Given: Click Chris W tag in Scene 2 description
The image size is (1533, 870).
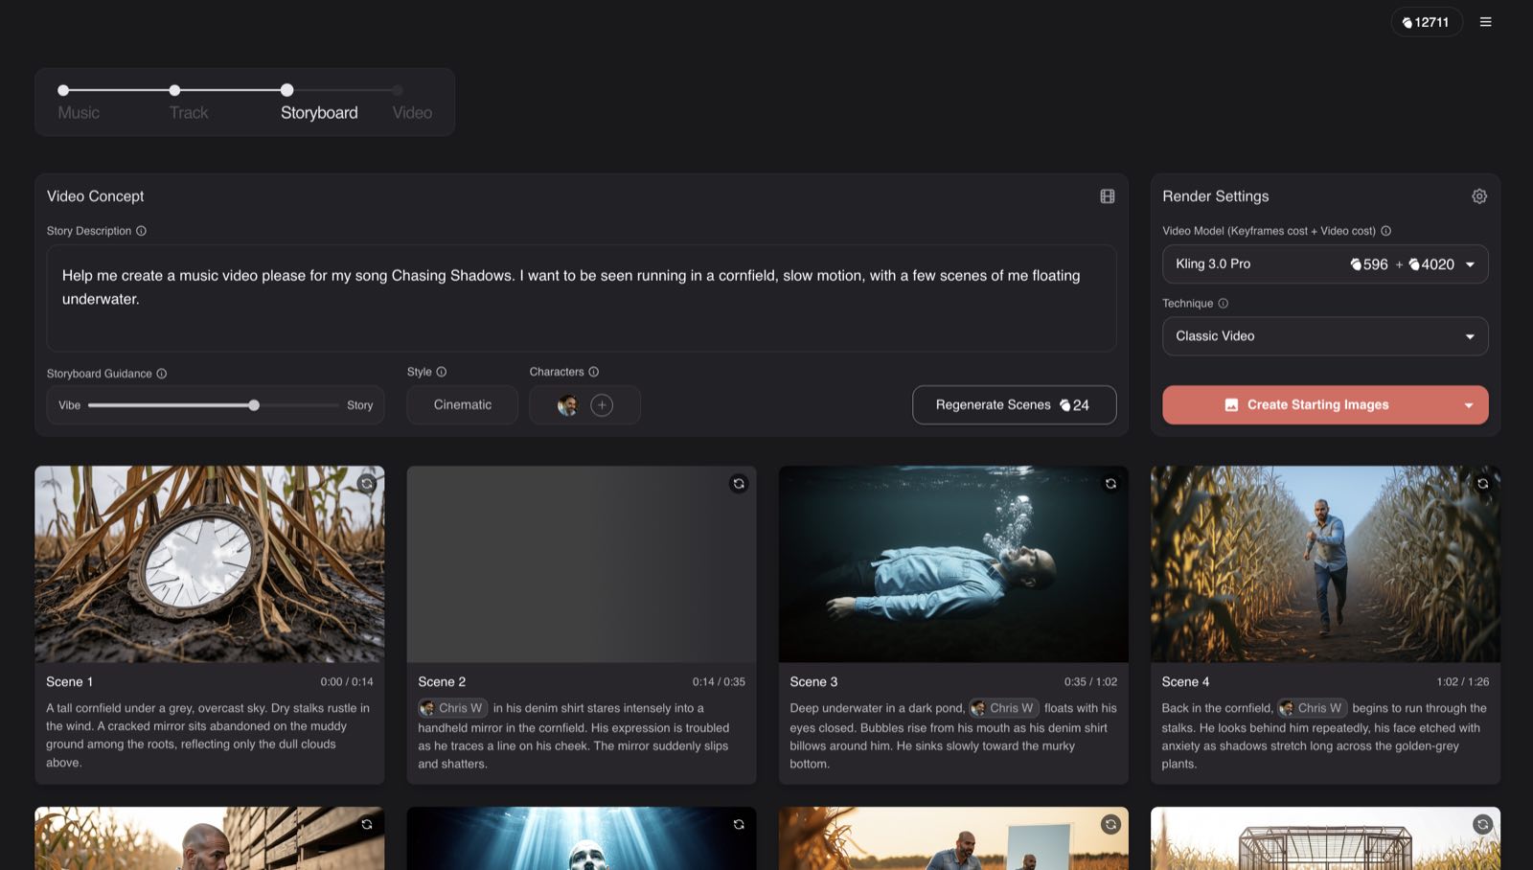Looking at the screenshot, I should 452,708.
